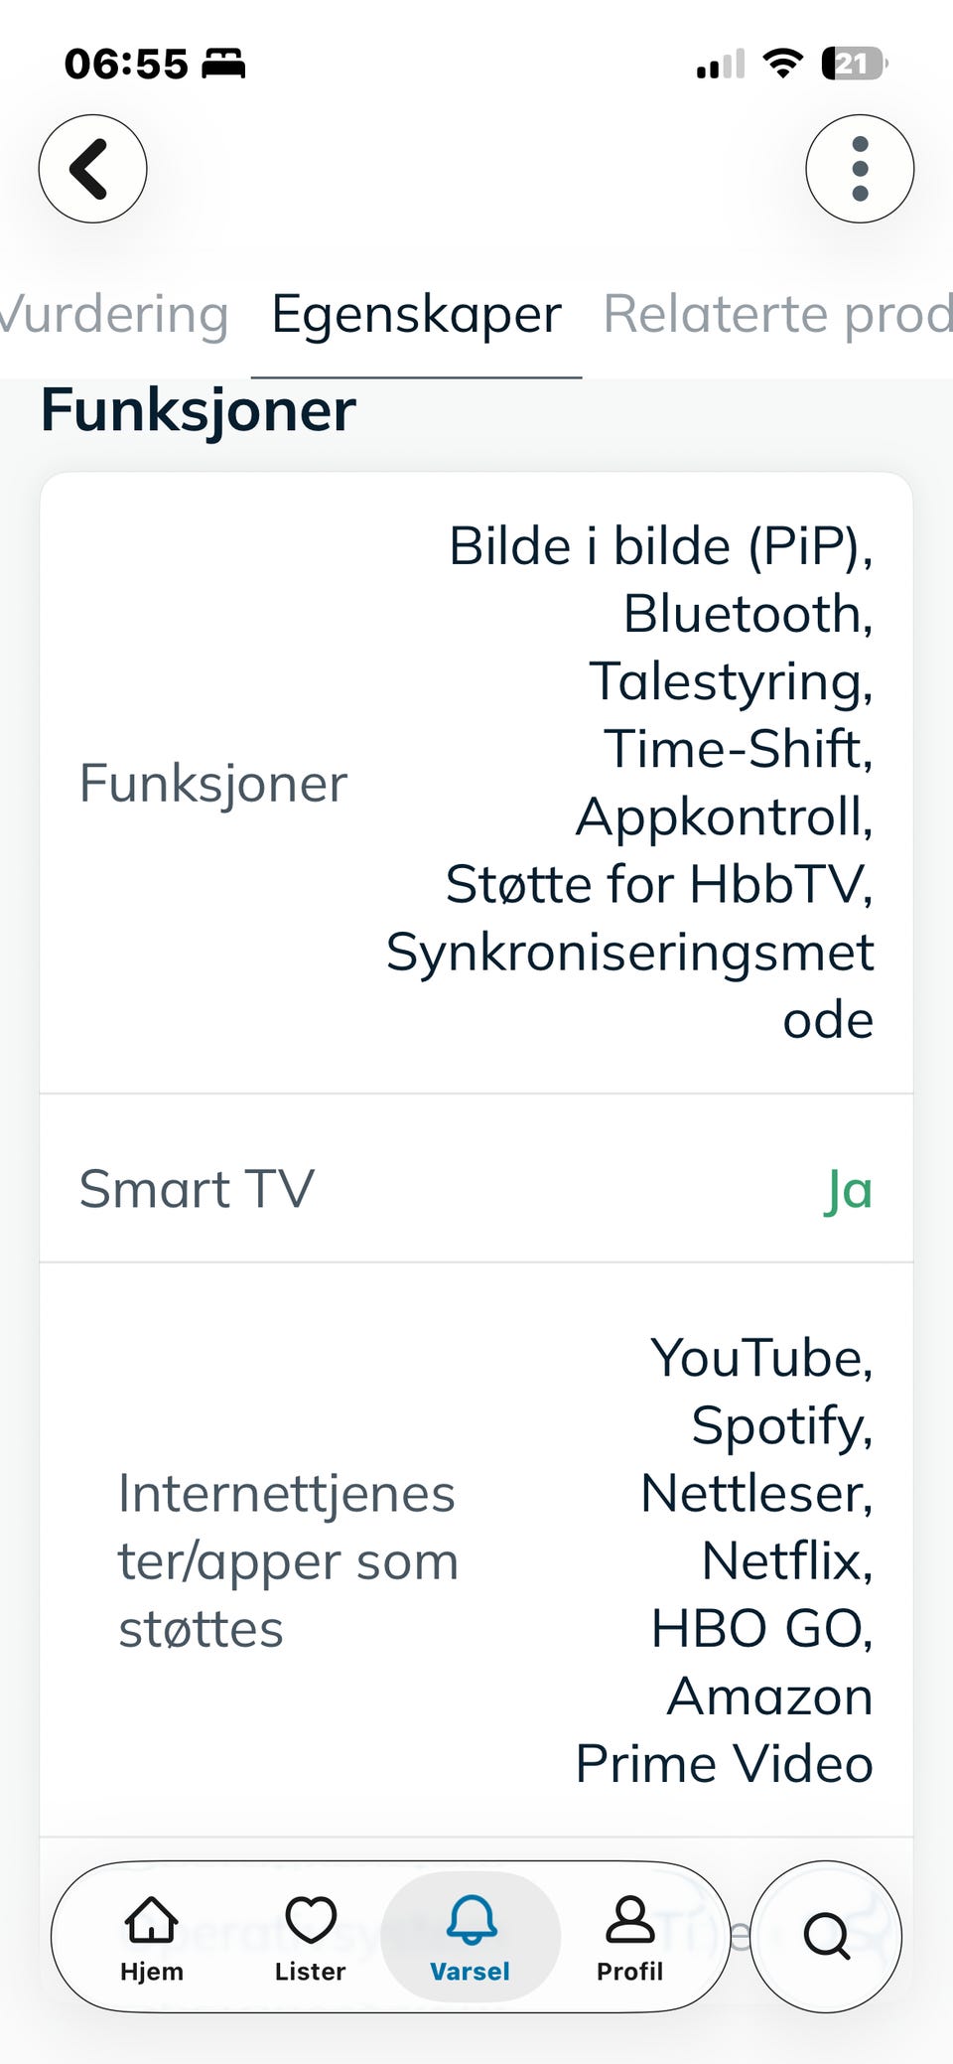
Task: Tap the Internettjenester/apper som støttes label
Action: 288,1561
